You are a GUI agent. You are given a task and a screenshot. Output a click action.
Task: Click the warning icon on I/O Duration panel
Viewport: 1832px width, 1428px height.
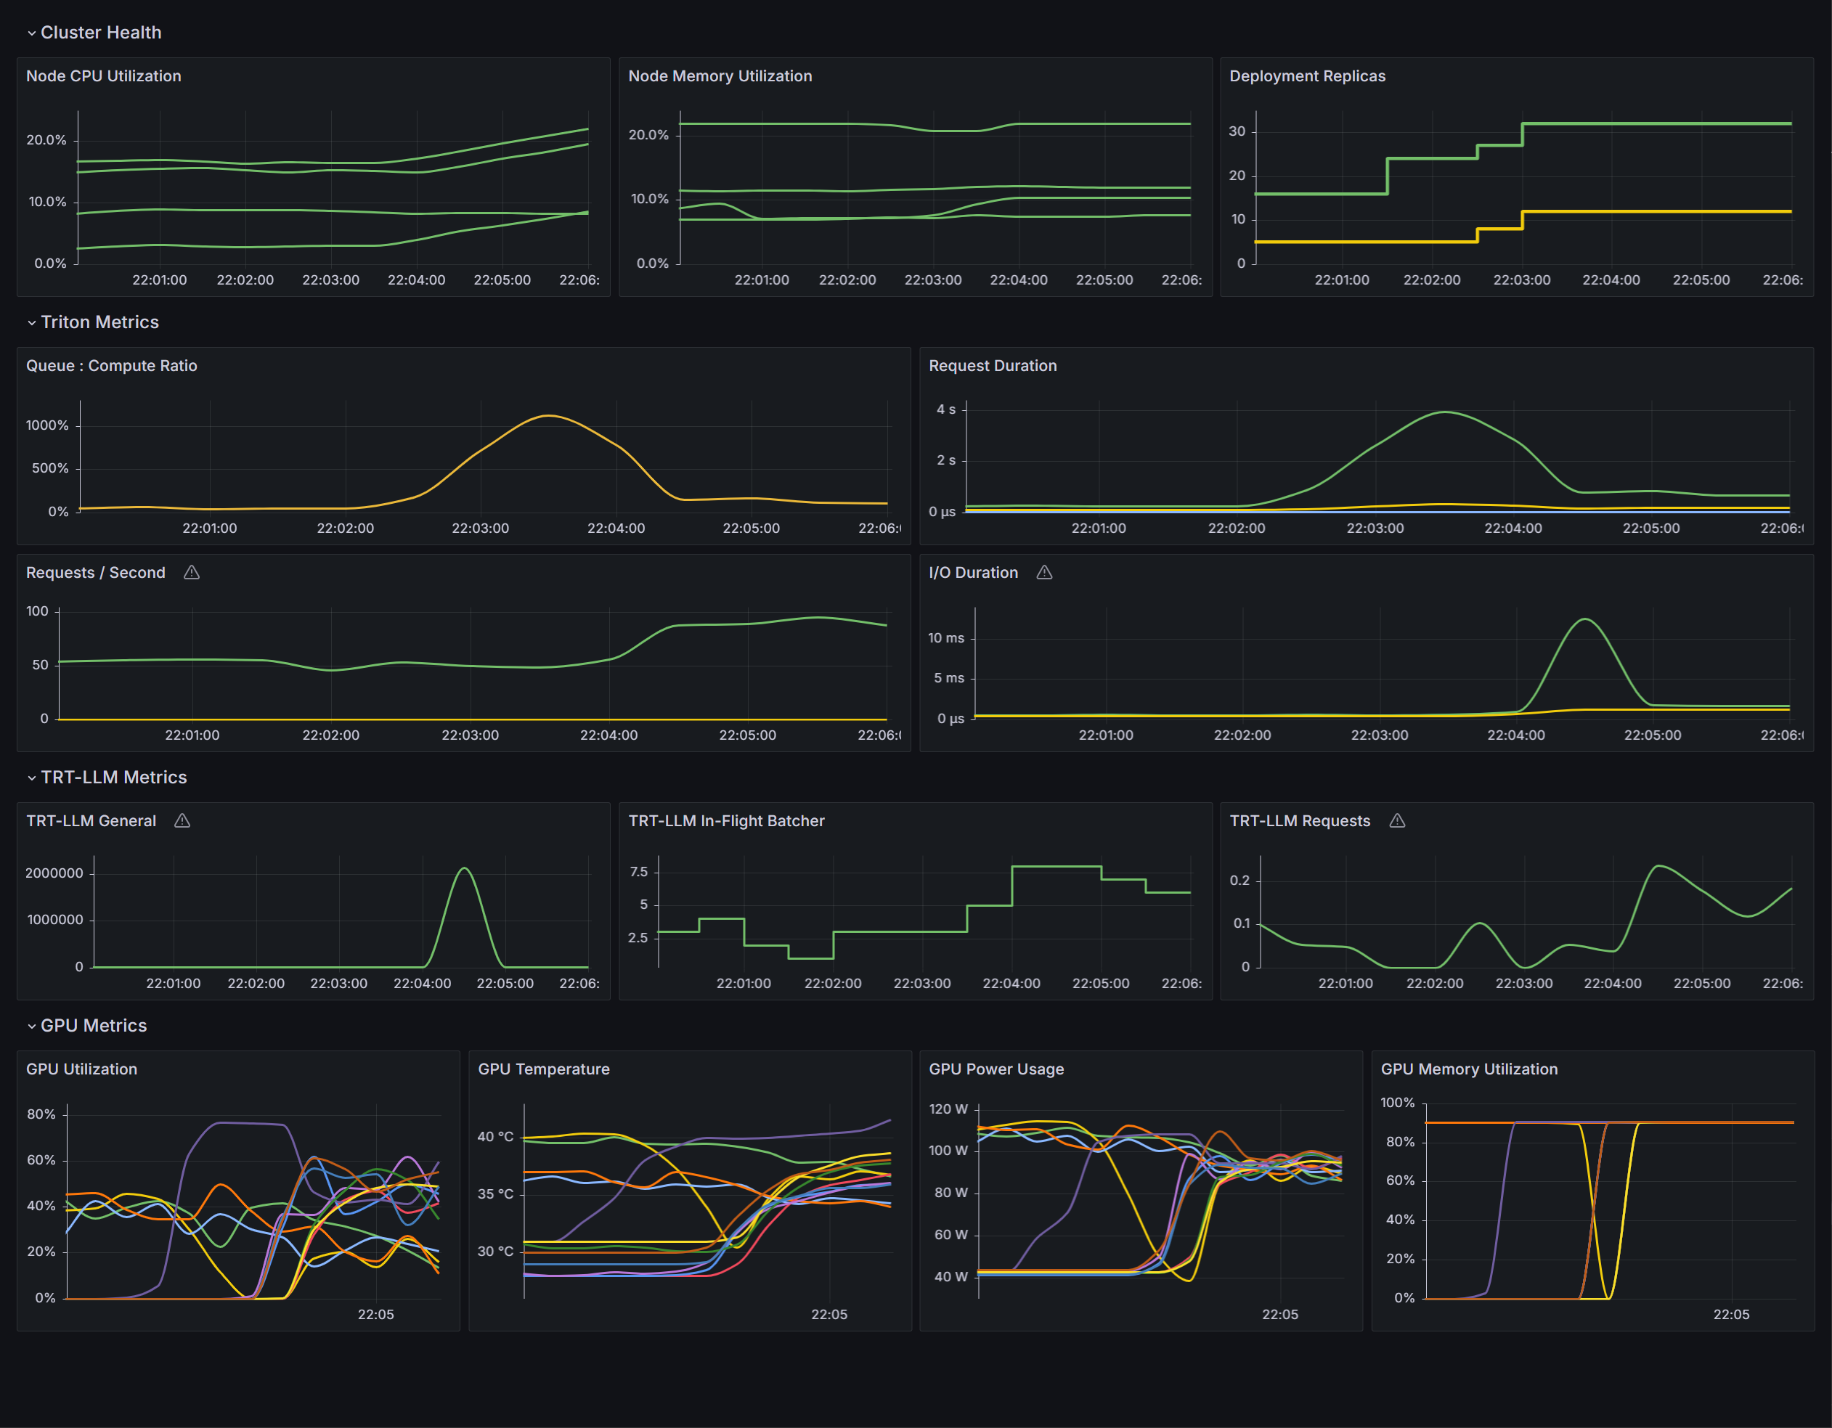click(1044, 572)
